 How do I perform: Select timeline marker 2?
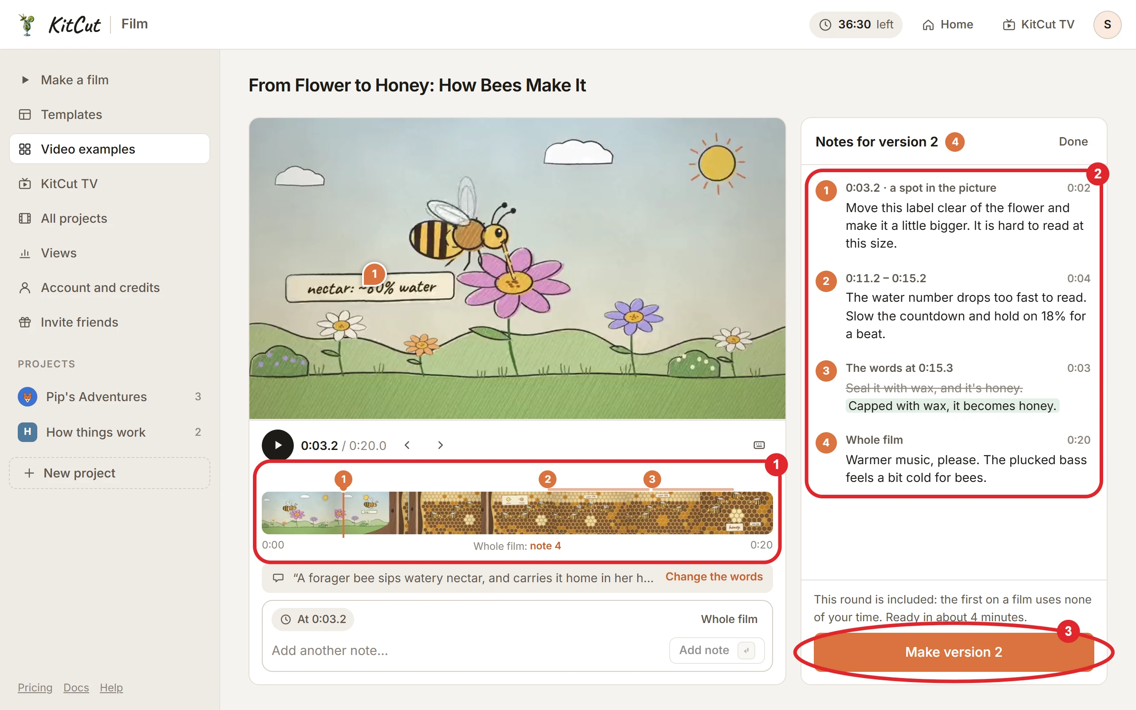click(547, 479)
